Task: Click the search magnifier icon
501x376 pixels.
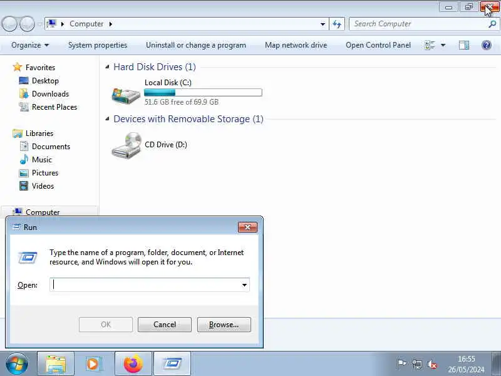Action: tap(492, 24)
